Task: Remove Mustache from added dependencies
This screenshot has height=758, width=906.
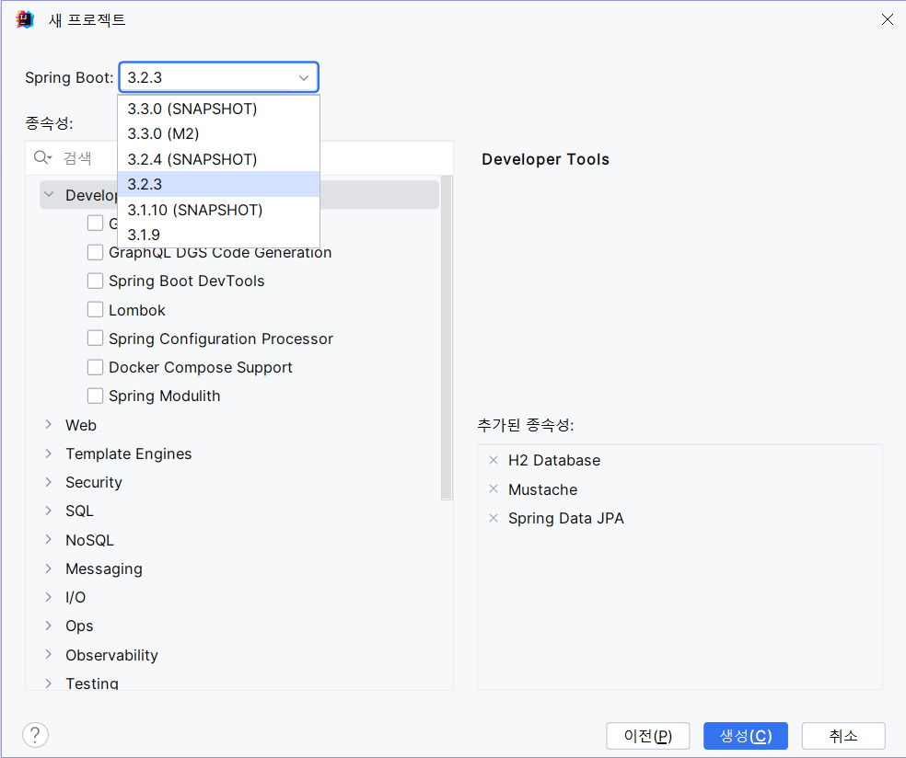Action: click(494, 489)
